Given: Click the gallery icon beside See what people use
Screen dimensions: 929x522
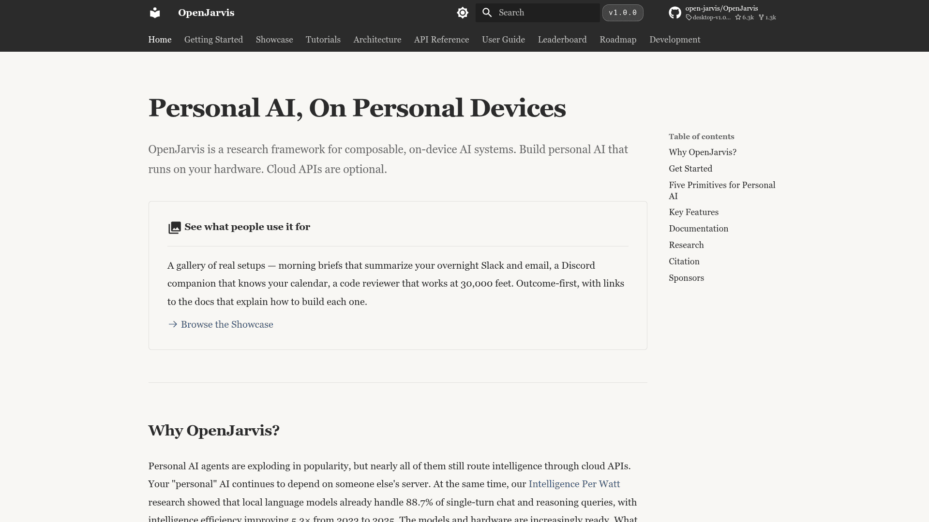Looking at the screenshot, I should click(174, 227).
